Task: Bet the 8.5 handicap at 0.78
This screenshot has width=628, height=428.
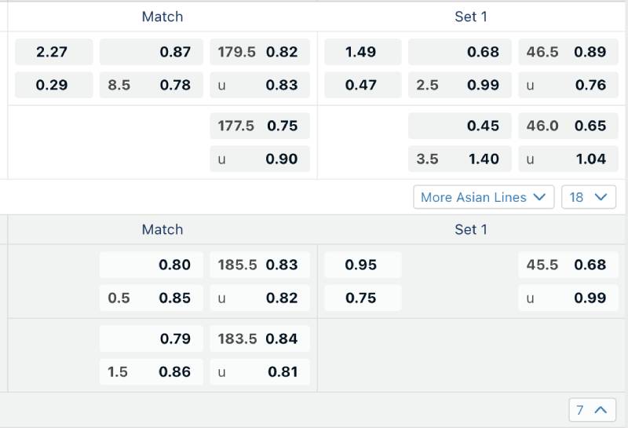Action: click(x=151, y=85)
